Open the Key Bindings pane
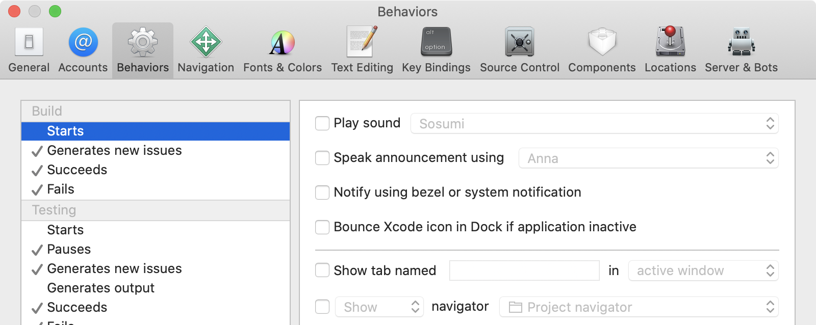 pos(436,50)
